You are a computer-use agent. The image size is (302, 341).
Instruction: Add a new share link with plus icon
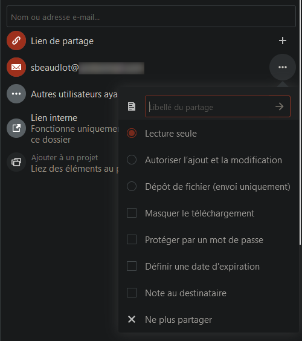coord(283,41)
